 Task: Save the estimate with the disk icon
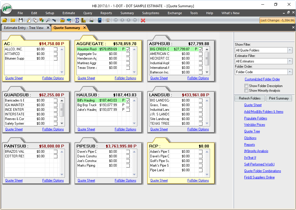21,20
